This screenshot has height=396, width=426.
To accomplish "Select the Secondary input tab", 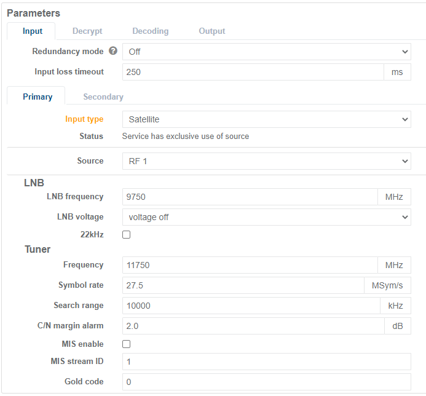I will tap(103, 97).
